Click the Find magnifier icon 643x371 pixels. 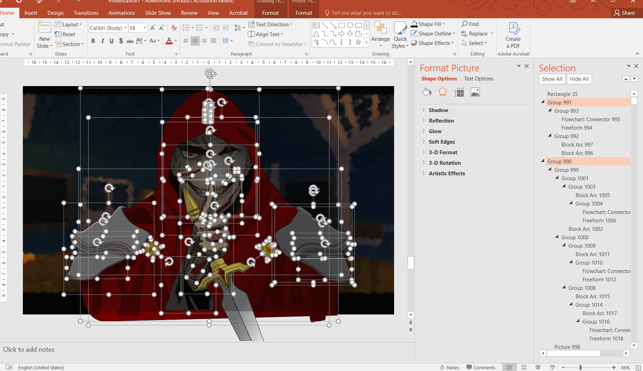465,24
